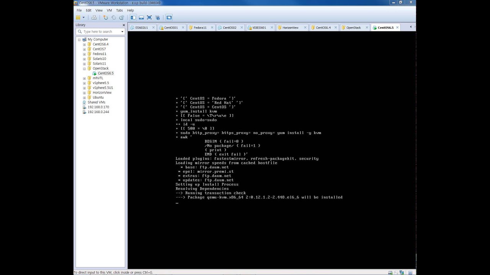Toggle the console view icon

point(169,17)
